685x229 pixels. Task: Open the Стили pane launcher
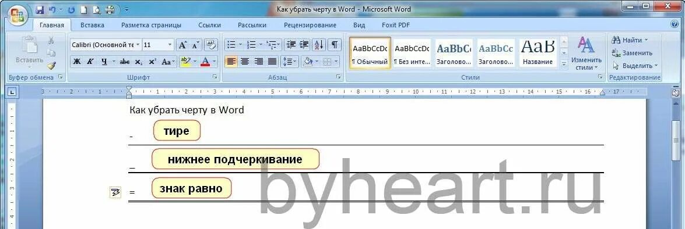tap(600, 77)
